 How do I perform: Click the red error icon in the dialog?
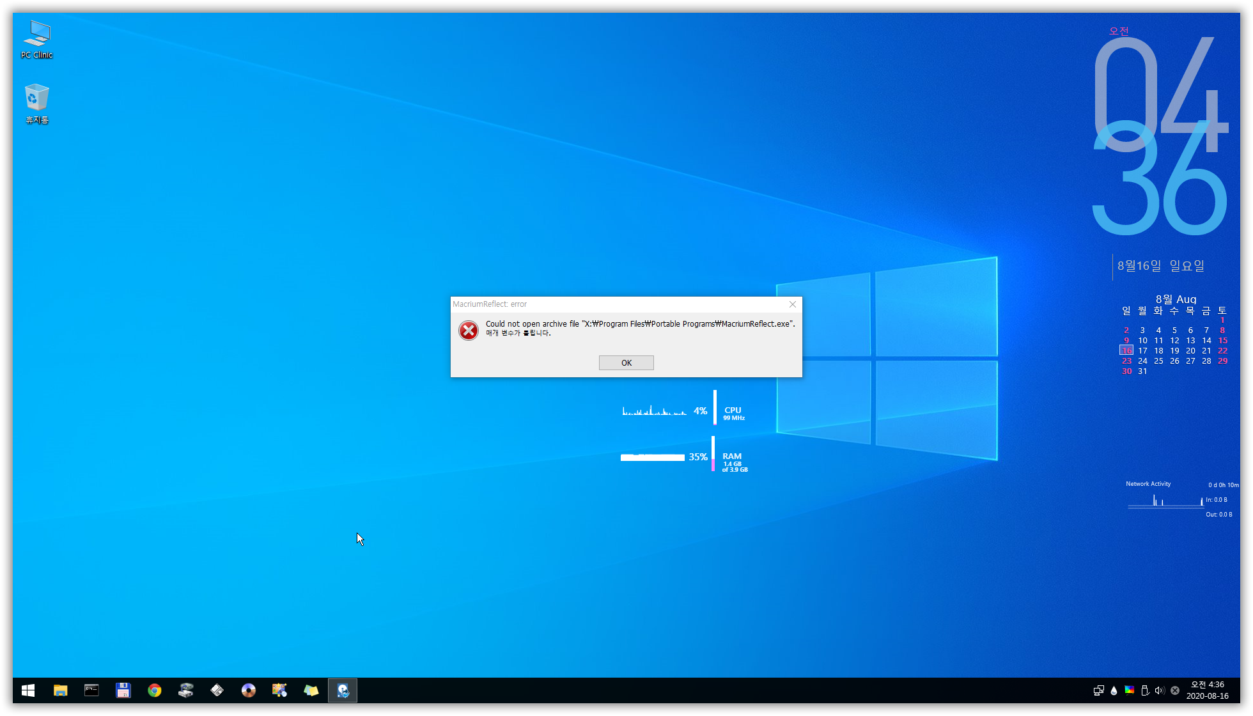coord(469,330)
